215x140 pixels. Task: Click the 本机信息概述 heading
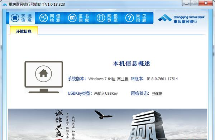pyautogui.click(x=132, y=64)
